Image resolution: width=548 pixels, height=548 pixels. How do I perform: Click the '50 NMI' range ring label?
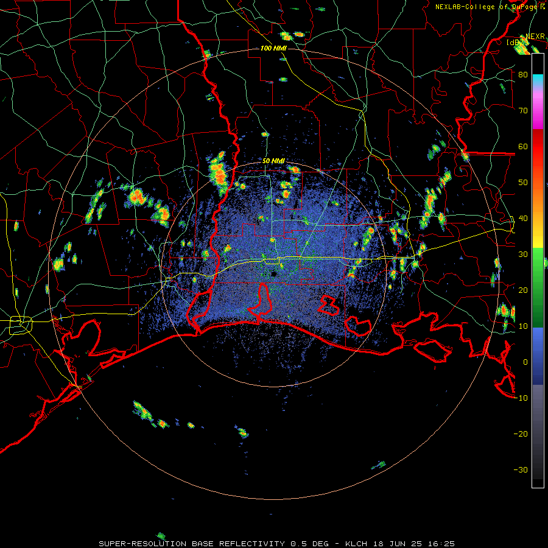pos(273,161)
